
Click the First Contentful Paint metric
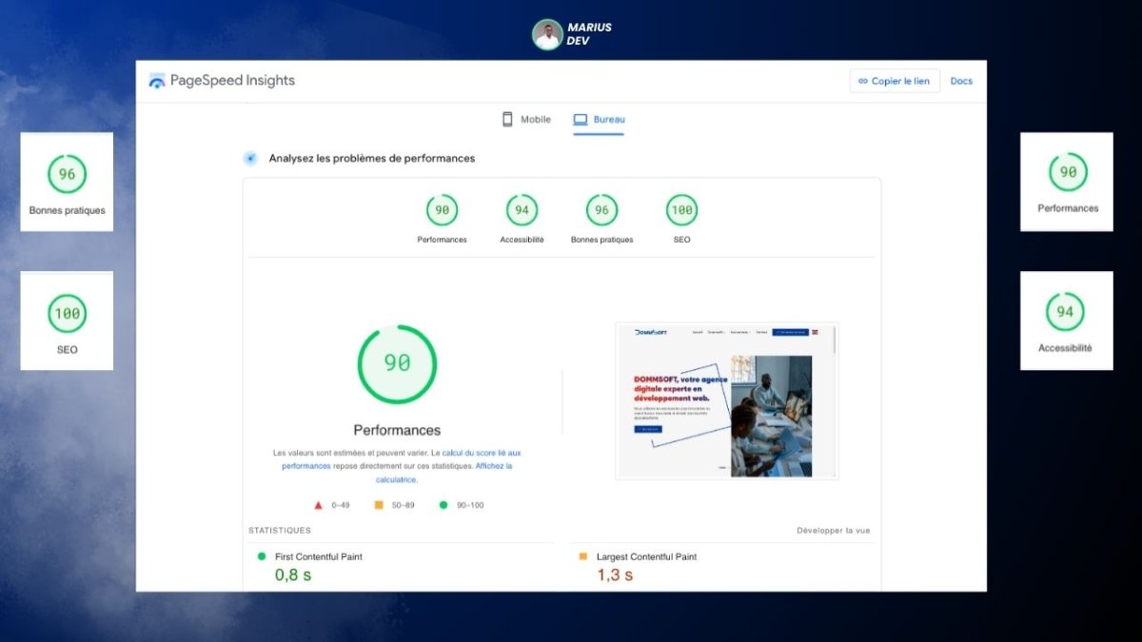click(318, 556)
